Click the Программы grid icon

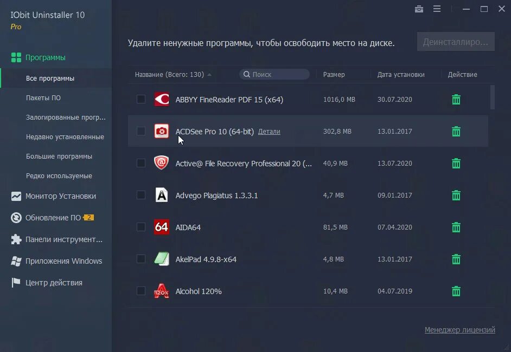(x=16, y=57)
